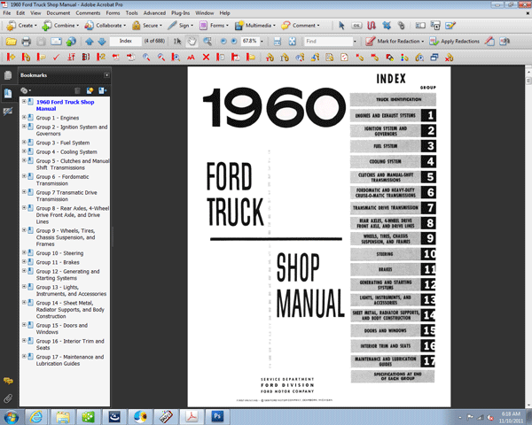
Task: Open the zoom percentage dropdown
Action: [x=262, y=42]
